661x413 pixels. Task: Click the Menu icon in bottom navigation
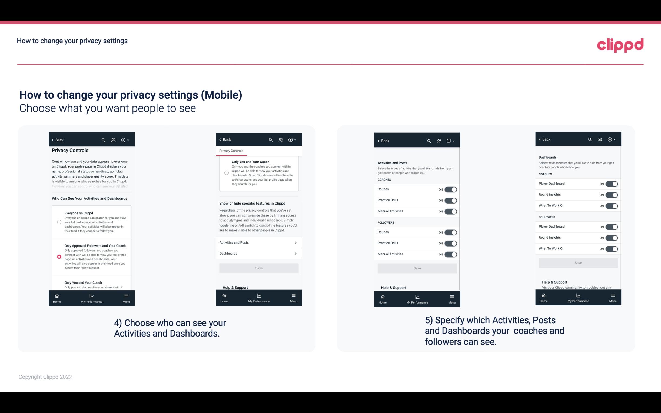(126, 295)
